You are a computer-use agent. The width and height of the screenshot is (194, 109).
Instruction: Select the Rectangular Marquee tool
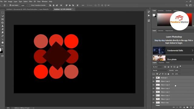point(2,13)
